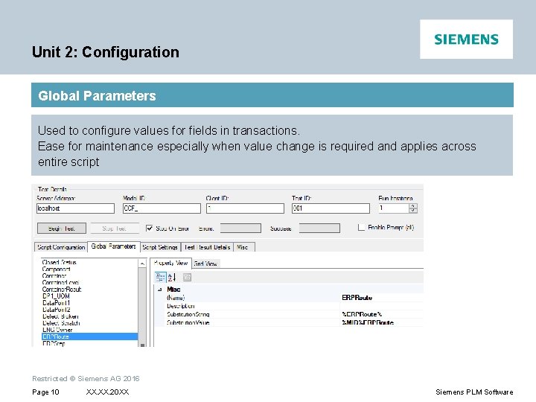Click the Success count box
Screen dimensions: 536x402
coord(319,229)
